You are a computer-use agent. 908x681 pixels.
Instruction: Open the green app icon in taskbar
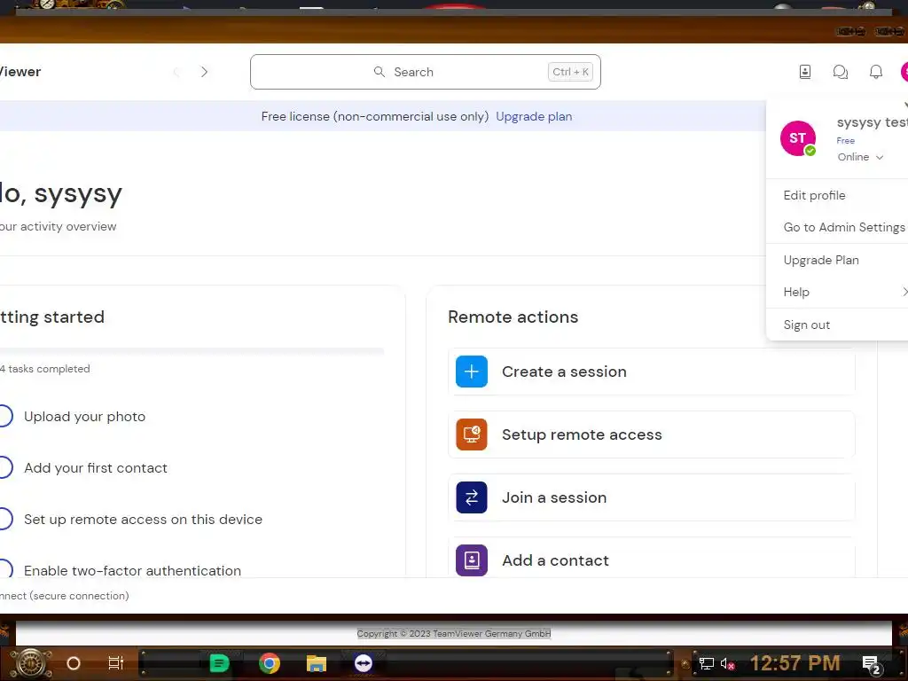coord(219,663)
